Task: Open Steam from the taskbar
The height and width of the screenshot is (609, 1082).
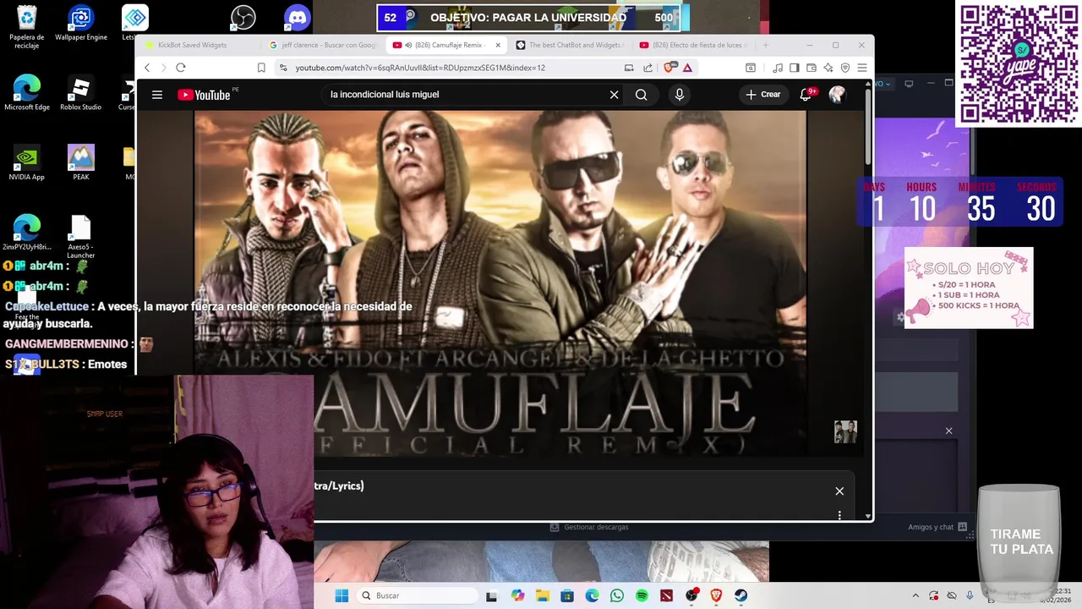Action: coord(741,595)
